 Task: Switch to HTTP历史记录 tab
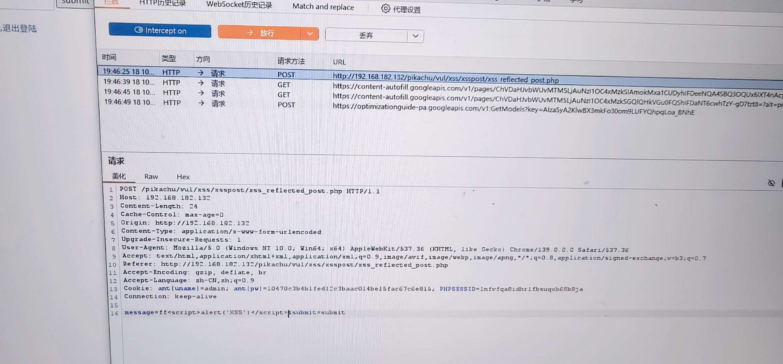point(162,3)
